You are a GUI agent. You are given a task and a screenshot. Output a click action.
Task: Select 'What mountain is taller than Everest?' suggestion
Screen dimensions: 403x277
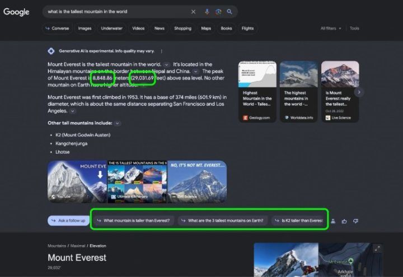point(133,221)
